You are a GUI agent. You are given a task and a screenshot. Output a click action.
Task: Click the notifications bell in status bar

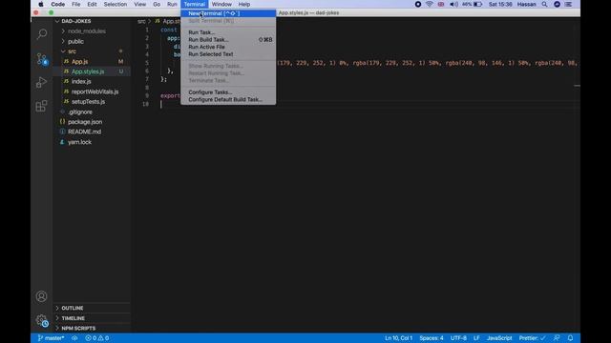tap(570, 338)
